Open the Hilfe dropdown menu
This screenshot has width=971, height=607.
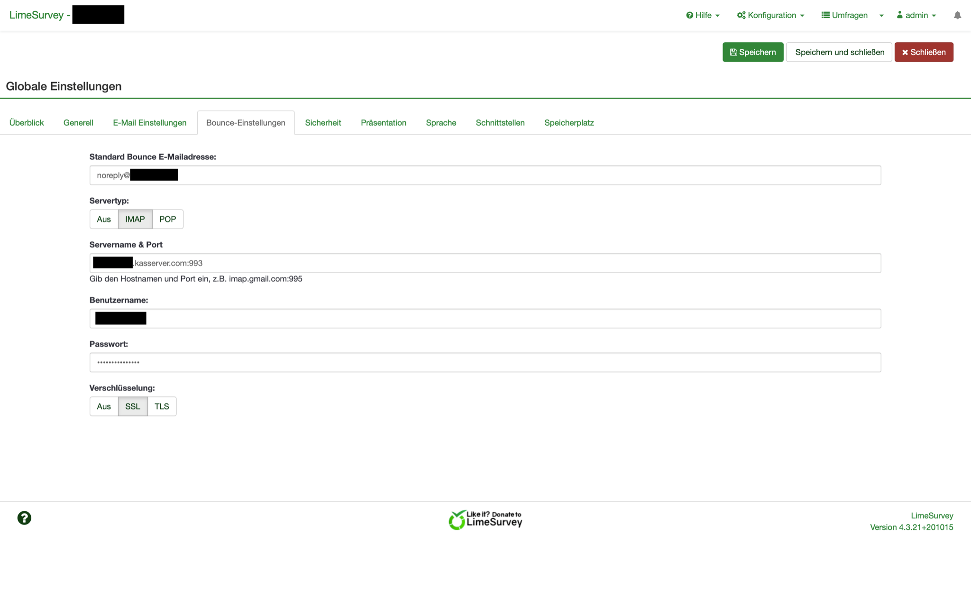pyautogui.click(x=703, y=15)
